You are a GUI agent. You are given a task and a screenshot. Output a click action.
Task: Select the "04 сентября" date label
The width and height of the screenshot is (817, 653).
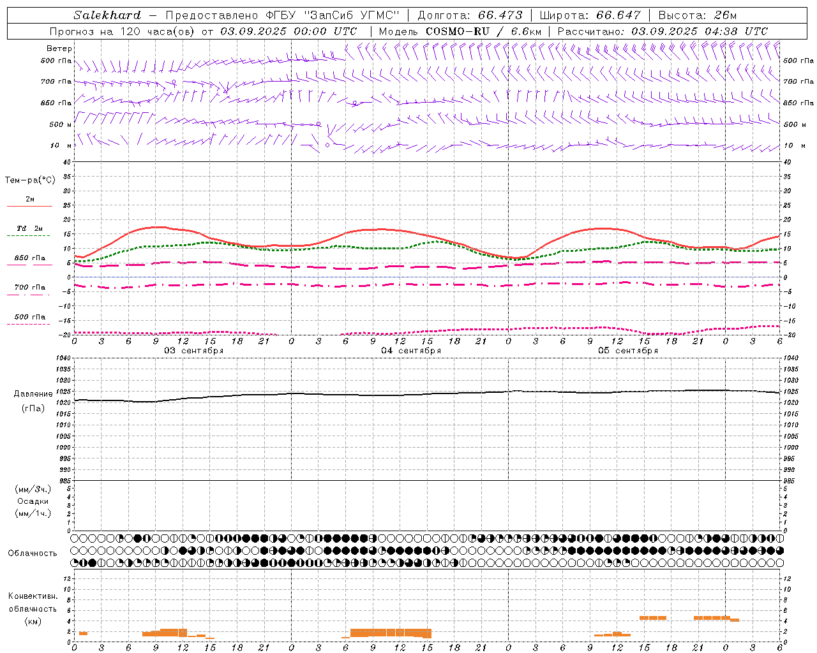(x=411, y=351)
